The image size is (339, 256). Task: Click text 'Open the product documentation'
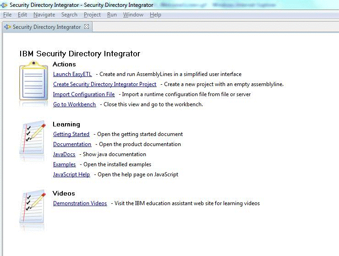[140, 144]
